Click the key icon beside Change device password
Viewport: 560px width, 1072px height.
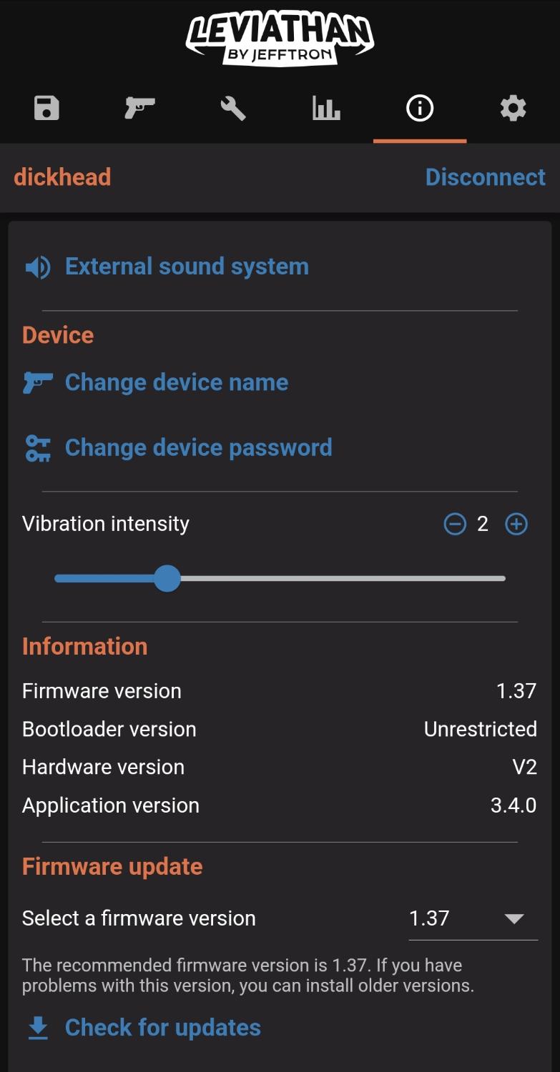click(38, 448)
